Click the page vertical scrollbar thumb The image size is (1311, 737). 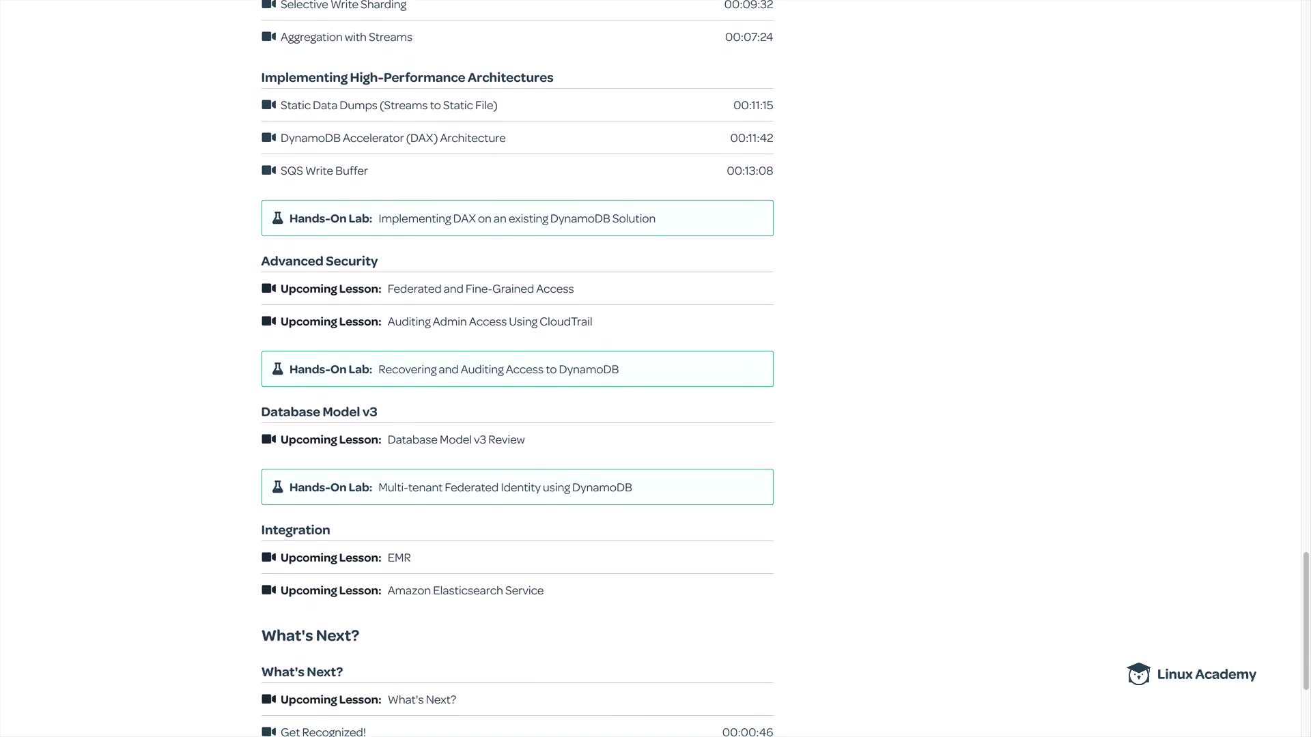(1306, 620)
